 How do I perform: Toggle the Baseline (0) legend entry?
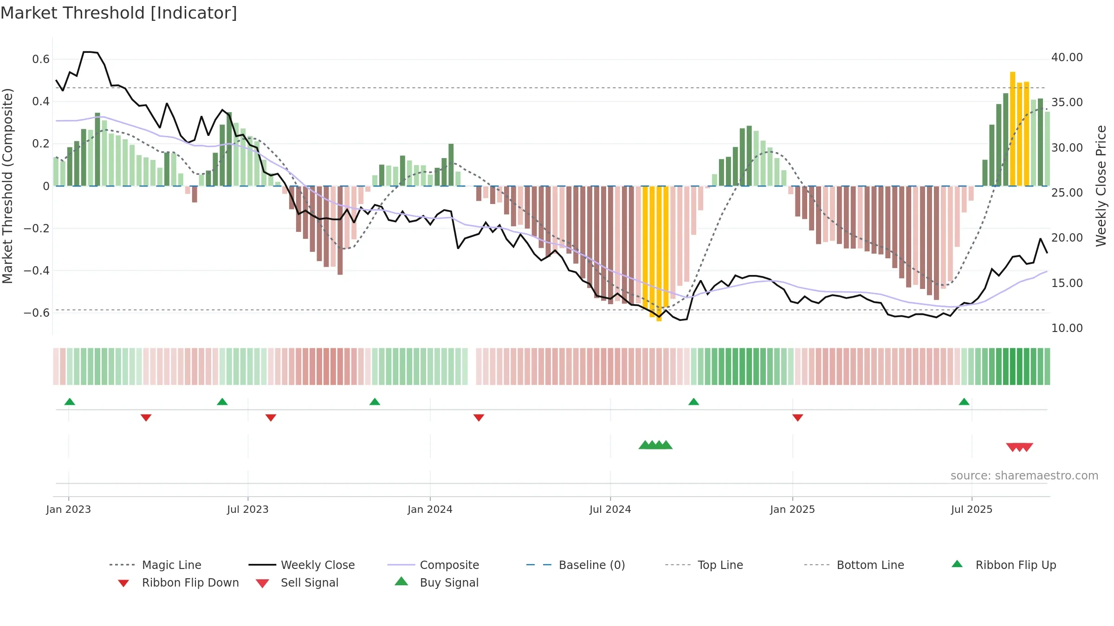click(x=576, y=565)
